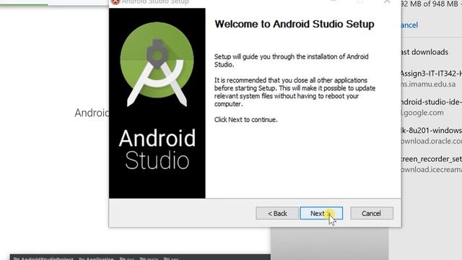This screenshot has width=462, height=260.
Task: Click the Android Studio Setup title icon
Action: [x=115, y=1]
